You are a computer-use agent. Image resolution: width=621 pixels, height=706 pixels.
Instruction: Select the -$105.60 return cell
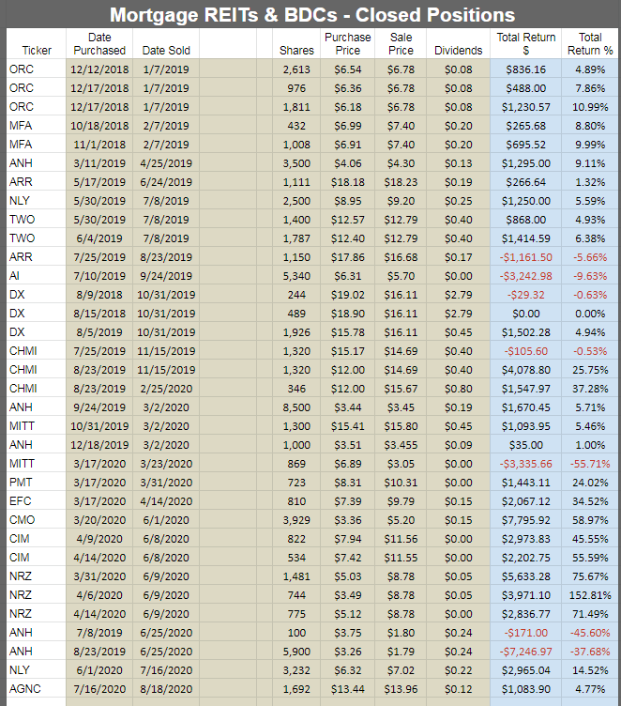coord(525,351)
